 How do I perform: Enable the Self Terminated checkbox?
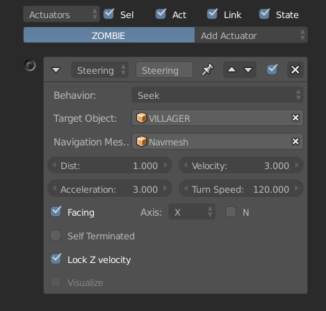point(56,235)
